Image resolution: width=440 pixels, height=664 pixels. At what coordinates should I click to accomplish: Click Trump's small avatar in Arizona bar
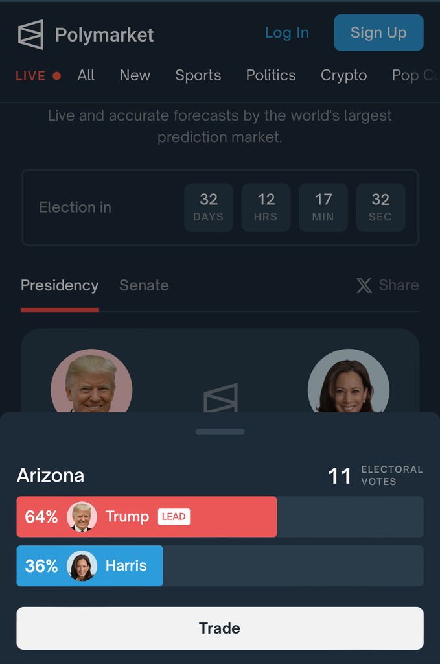pyautogui.click(x=82, y=517)
